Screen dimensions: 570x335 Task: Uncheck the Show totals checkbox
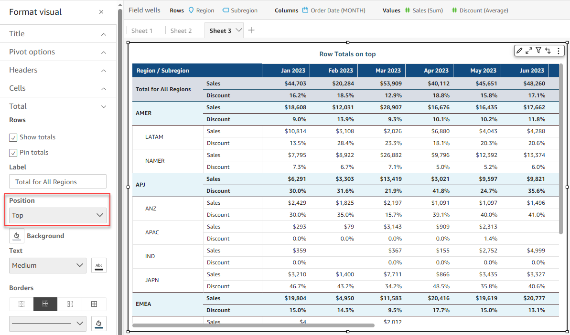point(13,137)
